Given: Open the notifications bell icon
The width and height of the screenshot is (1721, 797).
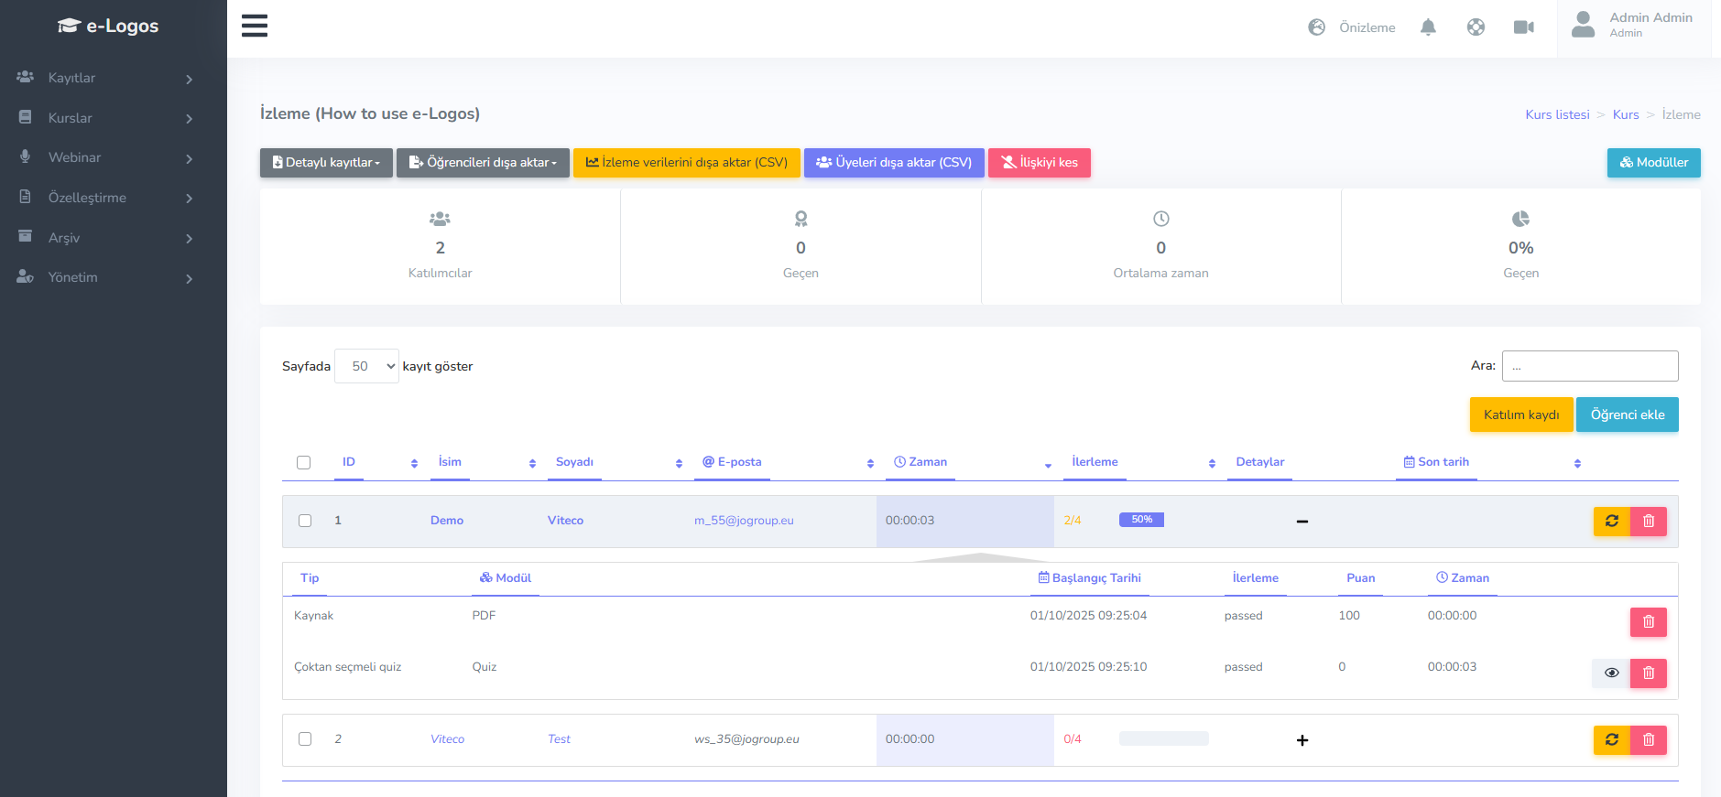Looking at the screenshot, I should coord(1428,27).
